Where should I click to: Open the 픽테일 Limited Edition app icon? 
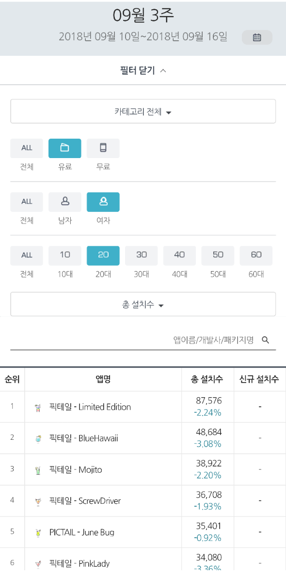tap(38, 407)
